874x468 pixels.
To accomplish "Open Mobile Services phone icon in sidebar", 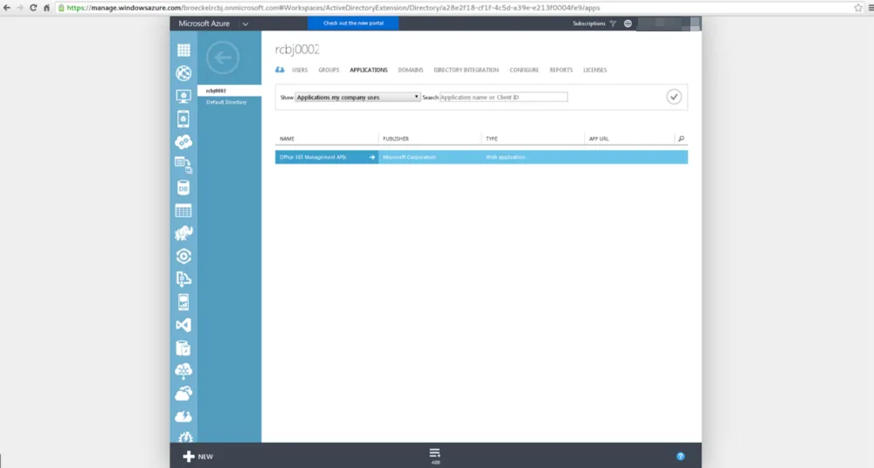I will tap(184, 119).
